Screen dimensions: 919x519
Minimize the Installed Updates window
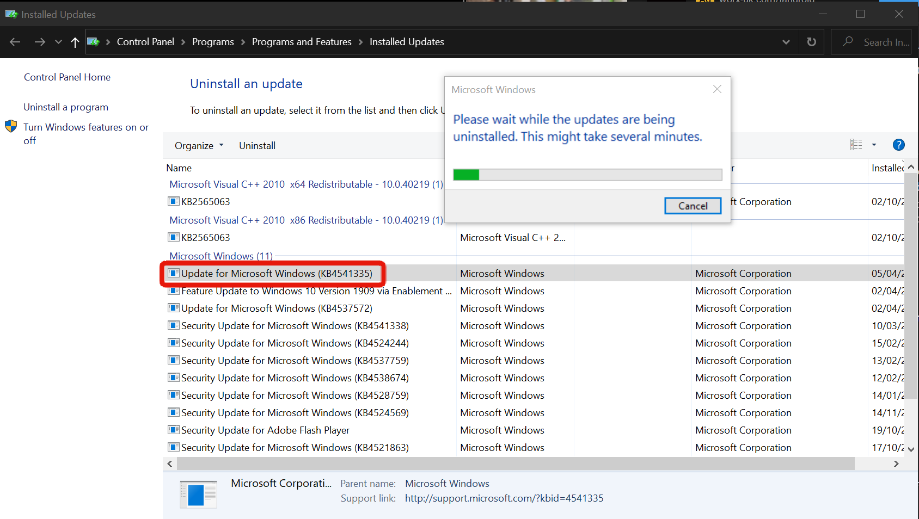coord(823,14)
